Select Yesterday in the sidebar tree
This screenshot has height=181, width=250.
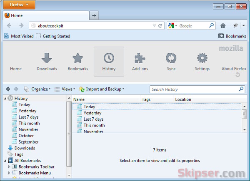(27, 111)
